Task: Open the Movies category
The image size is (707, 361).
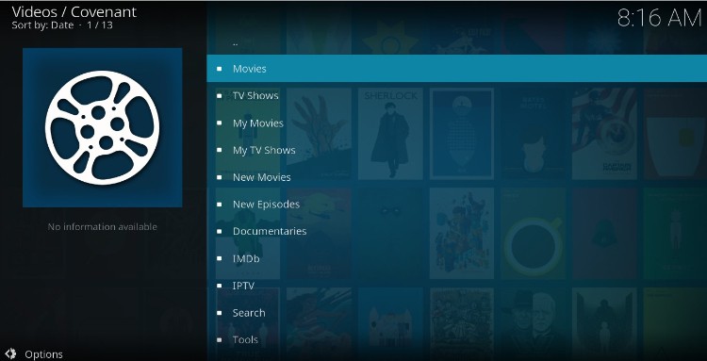Action: pyautogui.click(x=457, y=69)
